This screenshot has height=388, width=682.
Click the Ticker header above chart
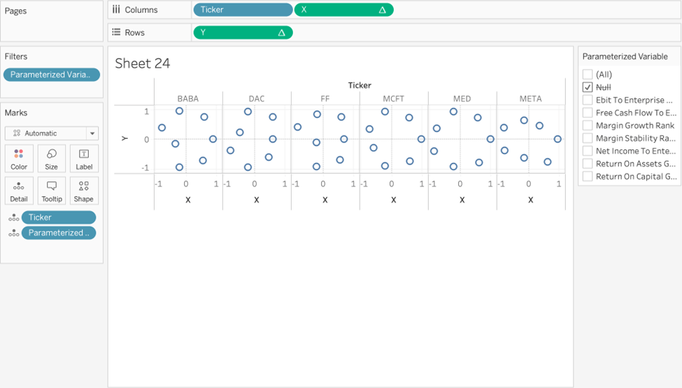pos(360,85)
